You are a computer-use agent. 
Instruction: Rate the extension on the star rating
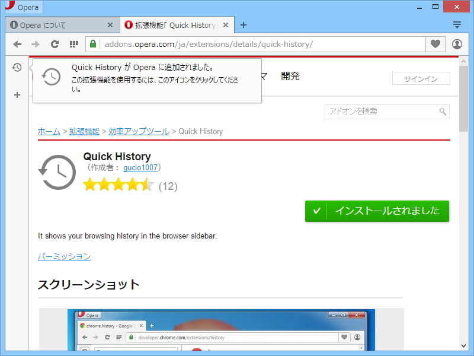point(117,185)
